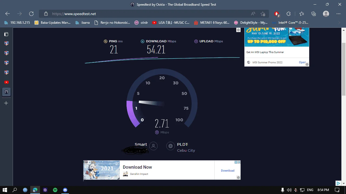Open the red ad blocker extension
This screenshot has width=346, height=194.
click(x=277, y=14)
